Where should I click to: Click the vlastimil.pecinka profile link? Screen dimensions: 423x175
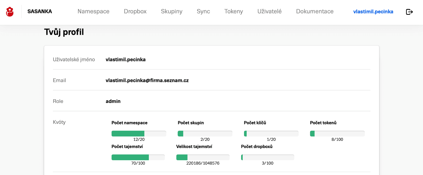(x=373, y=12)
